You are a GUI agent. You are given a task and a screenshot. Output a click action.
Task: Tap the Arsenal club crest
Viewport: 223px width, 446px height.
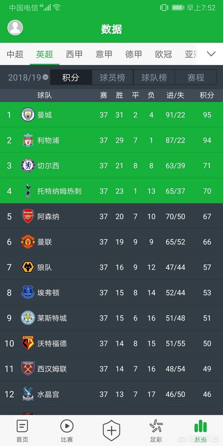(28, 216)
